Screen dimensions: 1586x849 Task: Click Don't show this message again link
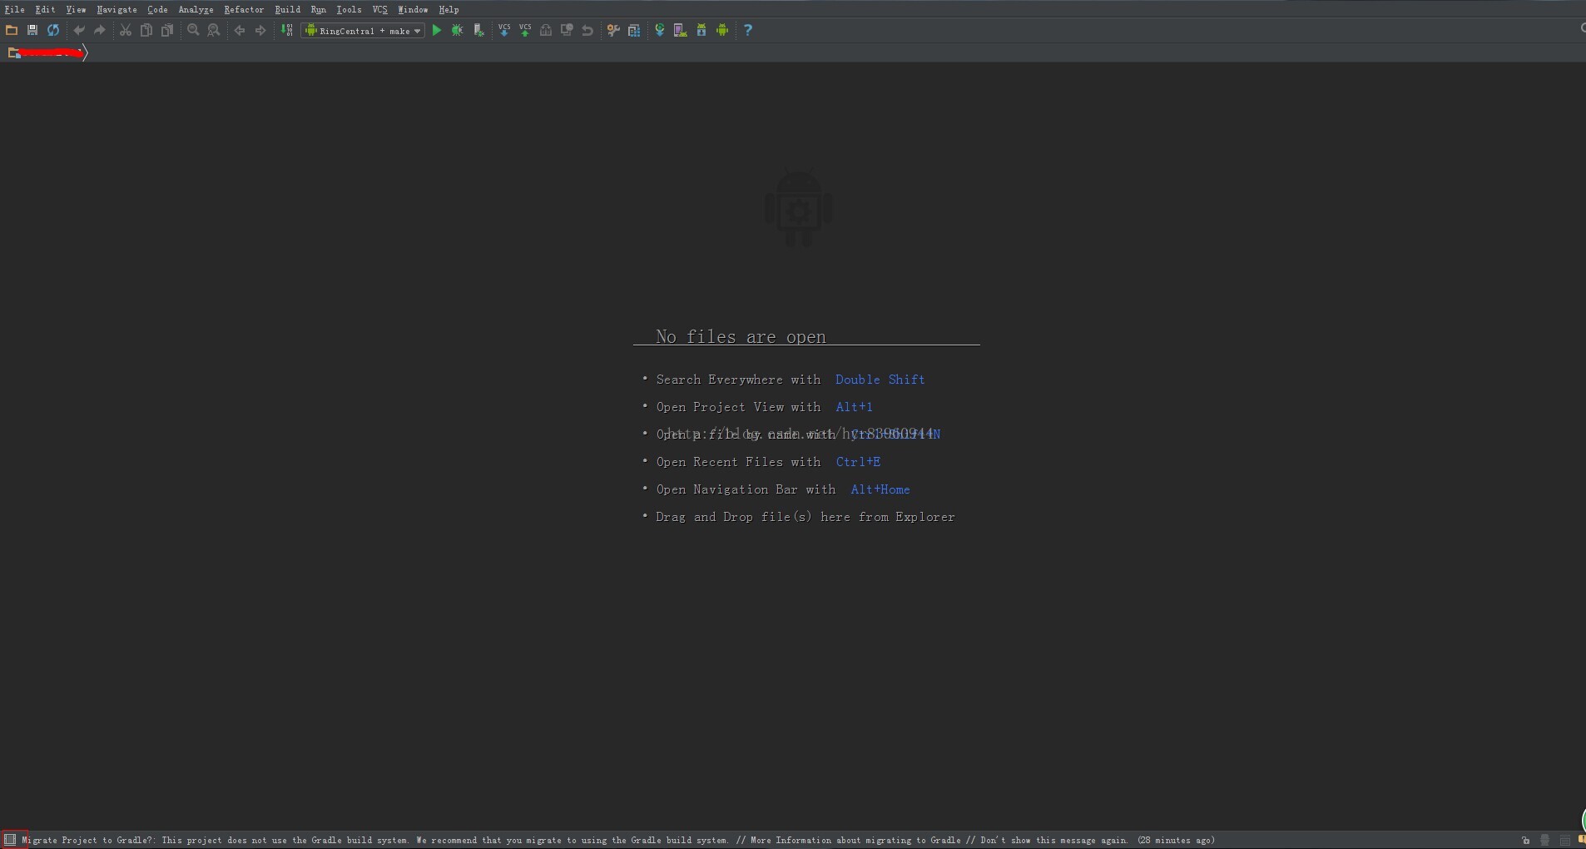coord(1054,840)
